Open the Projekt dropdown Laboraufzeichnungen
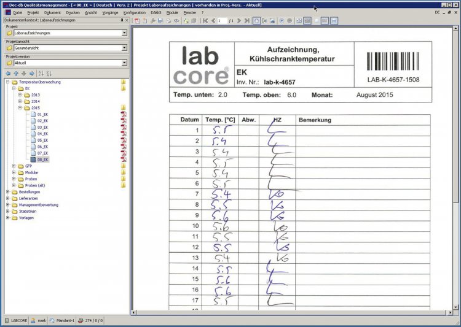This screenshot has width=461, height=327. point(124,33)
